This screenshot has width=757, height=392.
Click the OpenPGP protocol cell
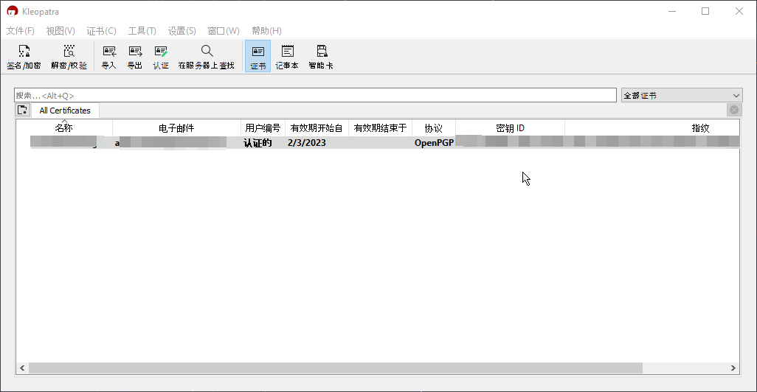[434, 143]
